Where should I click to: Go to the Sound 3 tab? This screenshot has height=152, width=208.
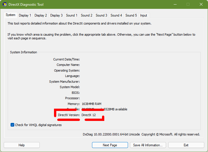(x=101, y=15)
